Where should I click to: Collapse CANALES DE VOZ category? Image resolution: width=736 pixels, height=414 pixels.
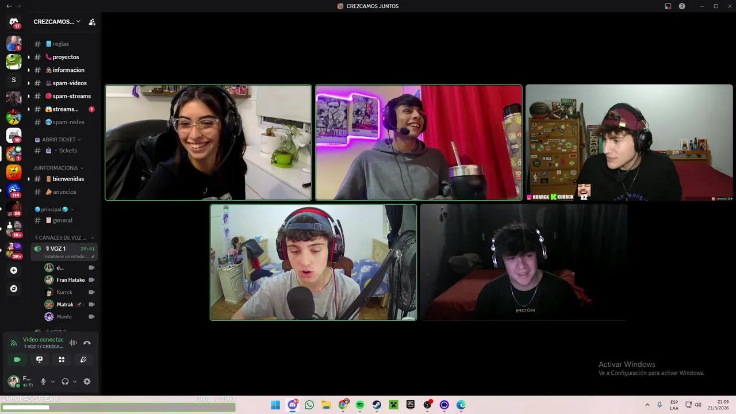pyautogui.click(x=64, y=237)
